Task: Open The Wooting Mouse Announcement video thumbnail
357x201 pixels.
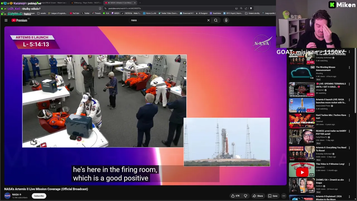Action: [x=301, y=73]
